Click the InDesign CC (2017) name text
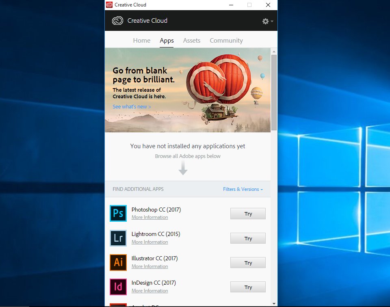The width and height of the screenshot is (390, 307). [154, 283]
